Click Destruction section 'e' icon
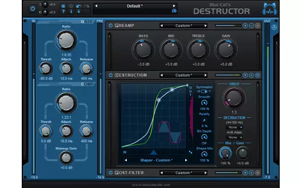 click(x=257, y=75)
